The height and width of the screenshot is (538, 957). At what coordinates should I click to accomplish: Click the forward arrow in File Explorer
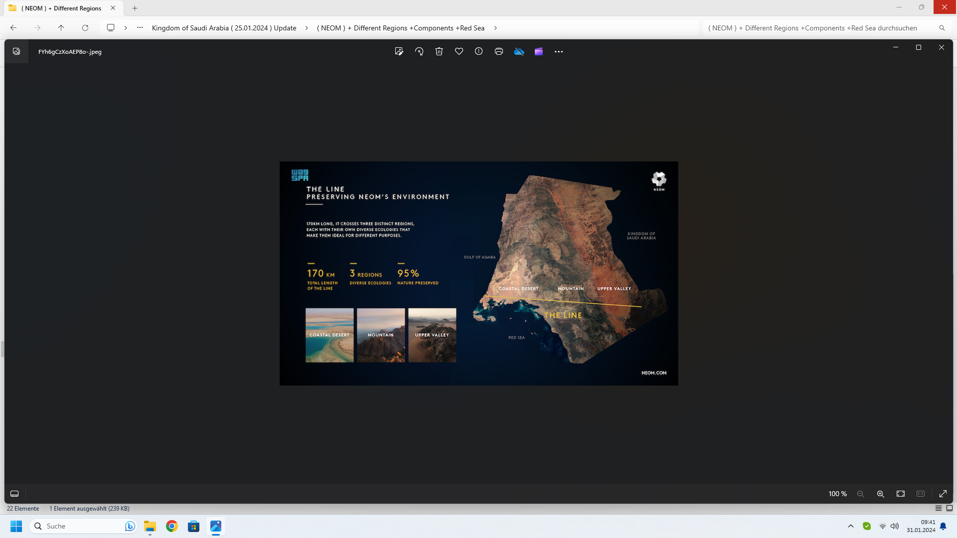37,28
